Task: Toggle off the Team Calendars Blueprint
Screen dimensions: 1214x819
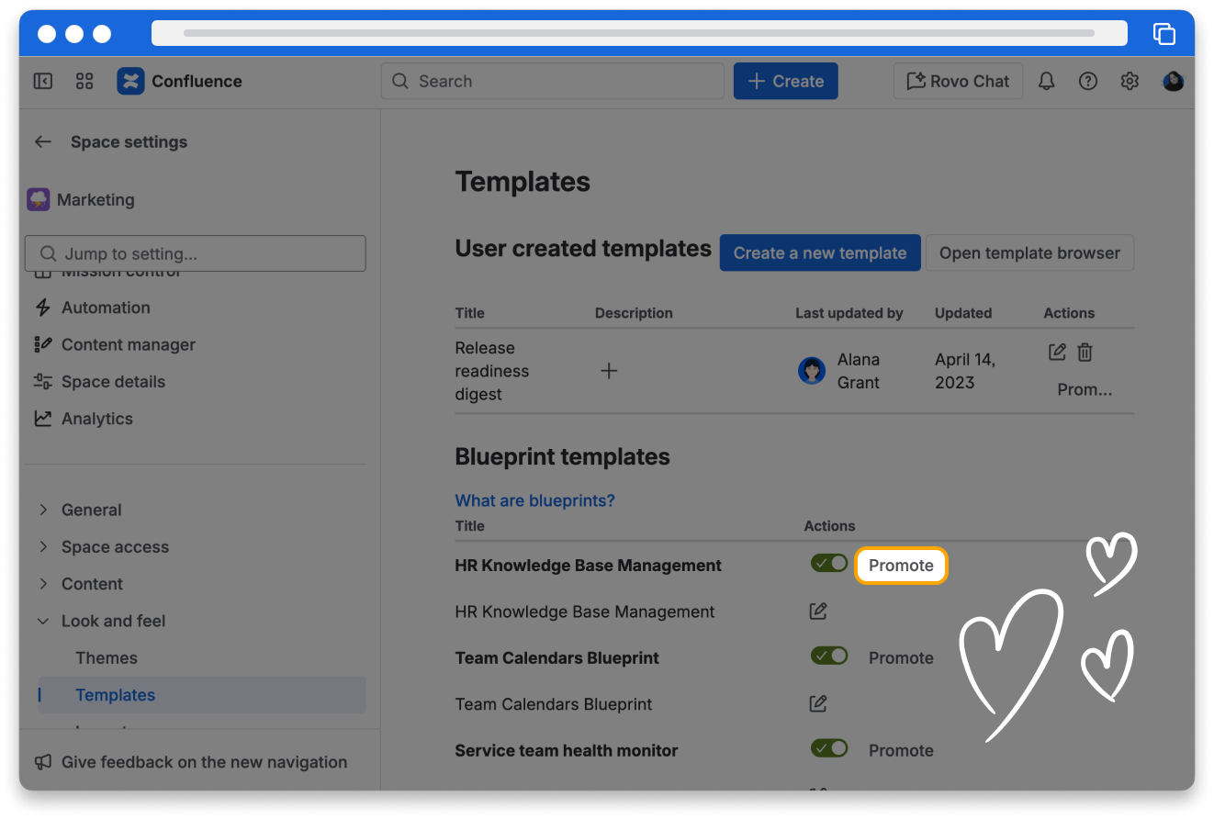Action: coord(828,656)
